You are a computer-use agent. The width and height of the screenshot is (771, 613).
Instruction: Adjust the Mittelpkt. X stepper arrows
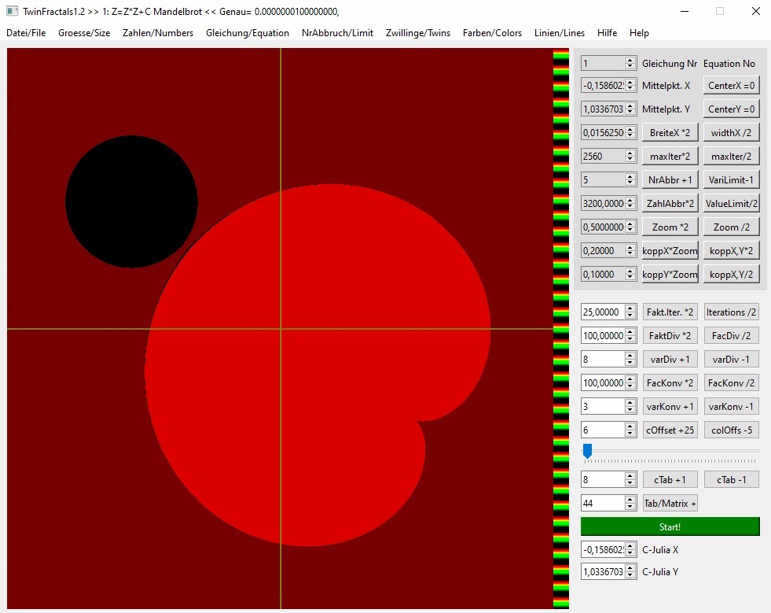[630, 86]
